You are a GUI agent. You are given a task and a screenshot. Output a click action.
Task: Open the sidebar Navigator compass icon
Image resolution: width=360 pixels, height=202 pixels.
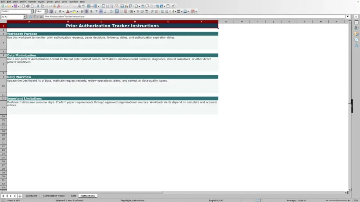[356, 40]
